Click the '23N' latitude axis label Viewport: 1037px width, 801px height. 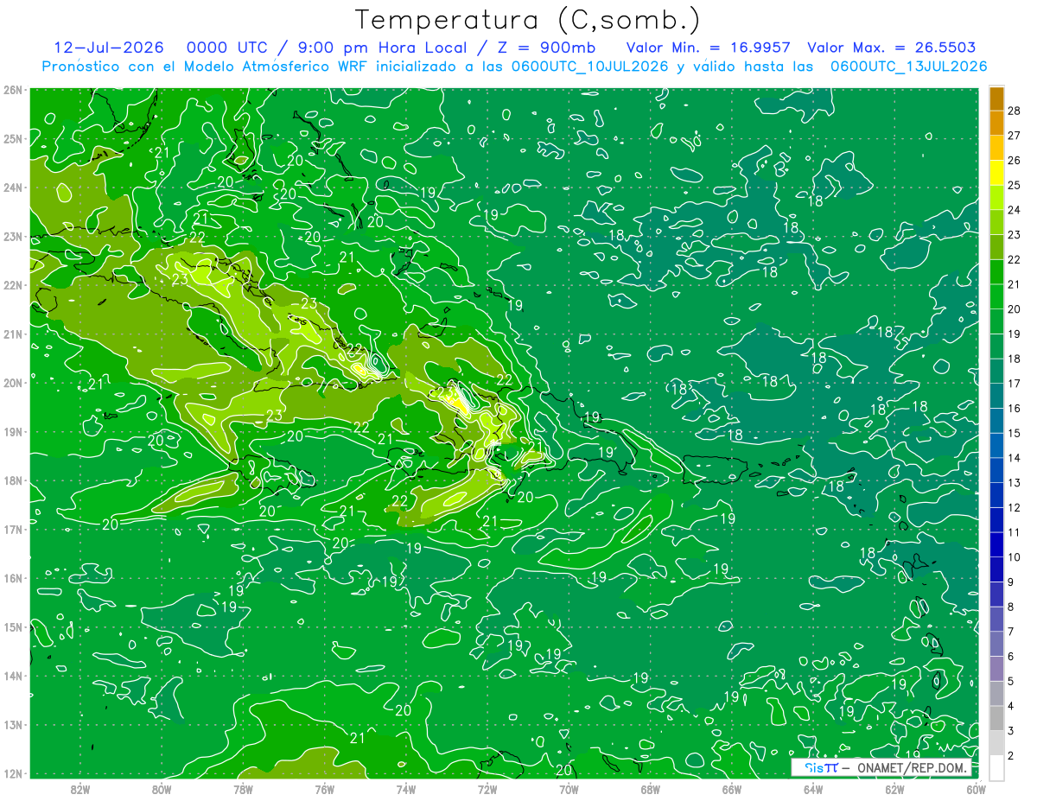pos(12,236)
